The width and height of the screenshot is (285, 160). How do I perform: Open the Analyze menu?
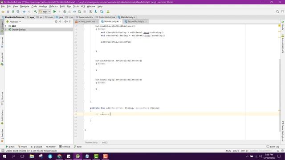[43, 6]
